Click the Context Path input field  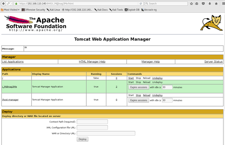click(92, 122)
